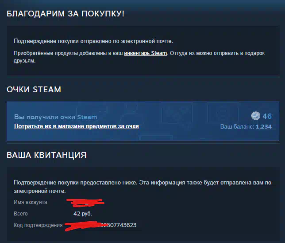This screenshot has width=285, height=243.
Task: Click the "Имя аккаунта" label
Action: click(31, 202)
